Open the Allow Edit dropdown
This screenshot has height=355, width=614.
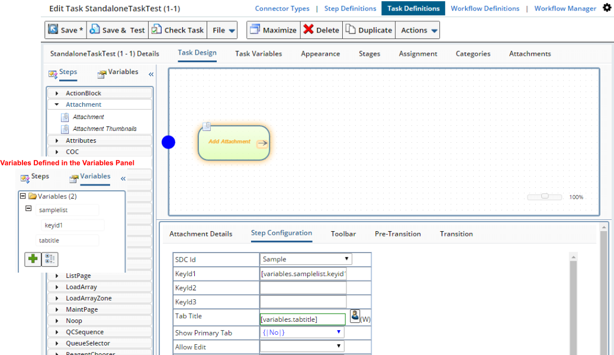303,346
